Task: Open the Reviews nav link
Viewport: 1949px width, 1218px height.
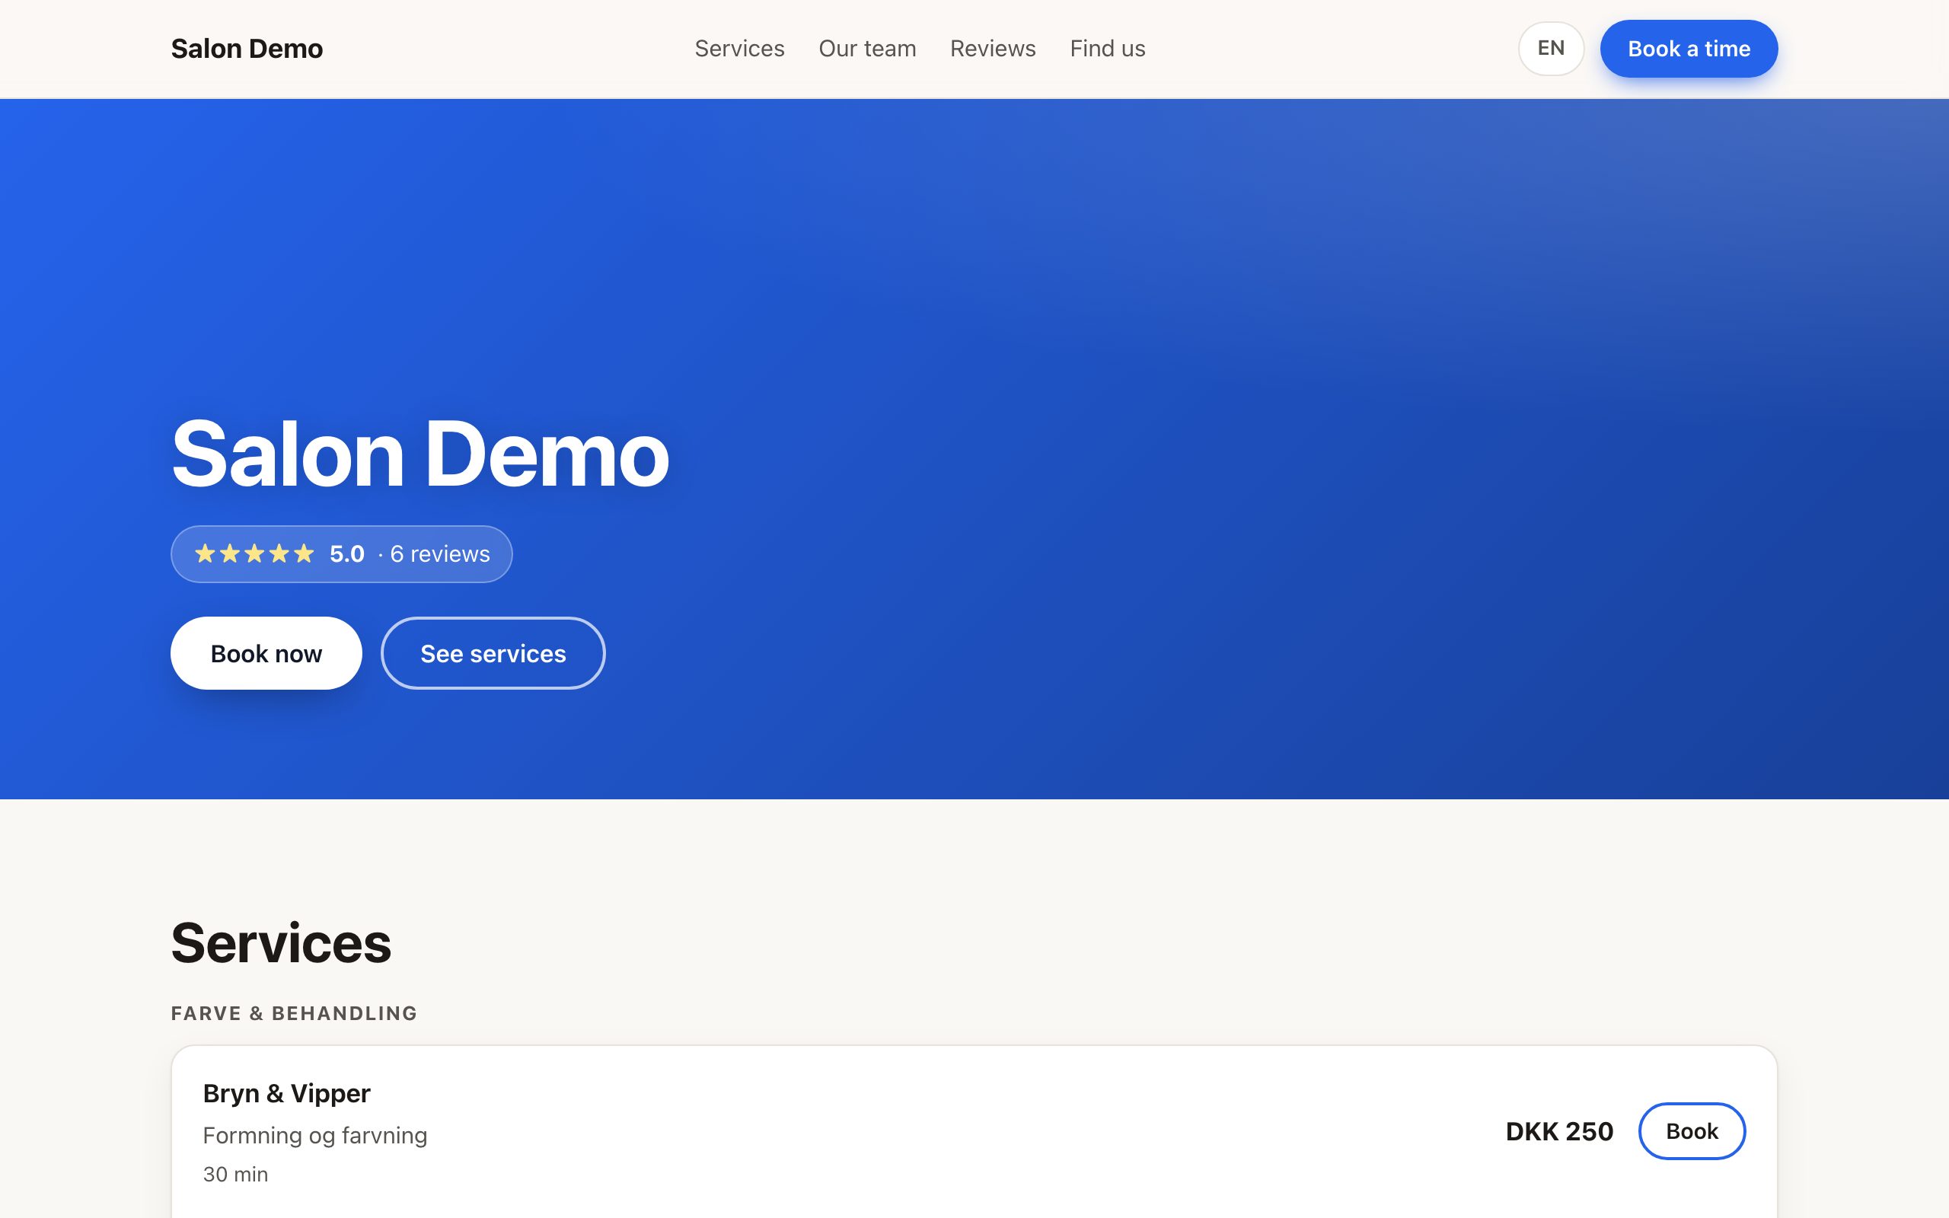Action: click(993, 48)
